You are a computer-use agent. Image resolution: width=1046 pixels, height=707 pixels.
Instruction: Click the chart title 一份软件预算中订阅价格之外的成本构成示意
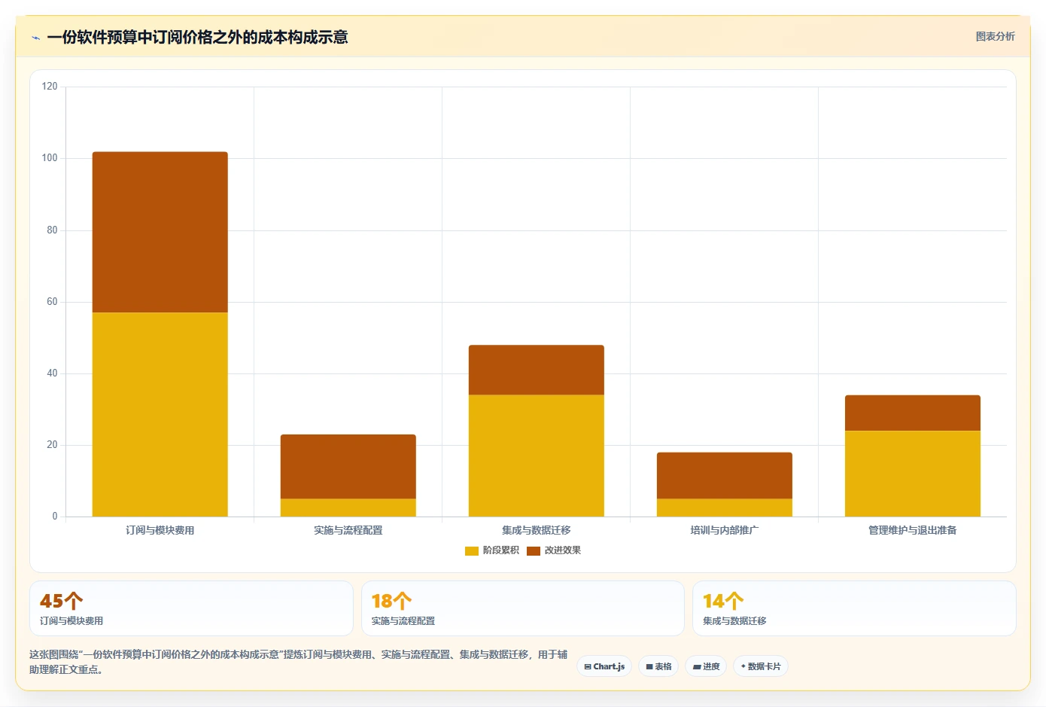[197, 37]
